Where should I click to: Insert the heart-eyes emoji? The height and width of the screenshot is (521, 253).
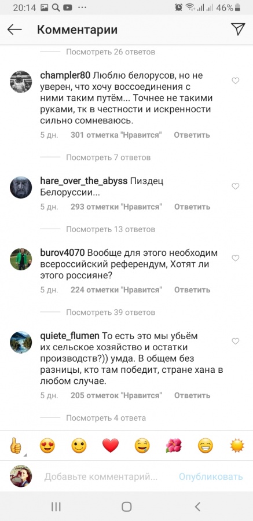47,445
